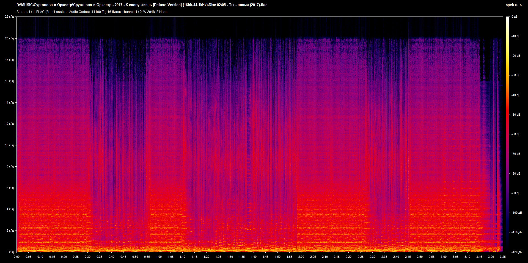Click the 2:00 time axis marker
This screenshot has width=528, height=263.
pos(301,257)
